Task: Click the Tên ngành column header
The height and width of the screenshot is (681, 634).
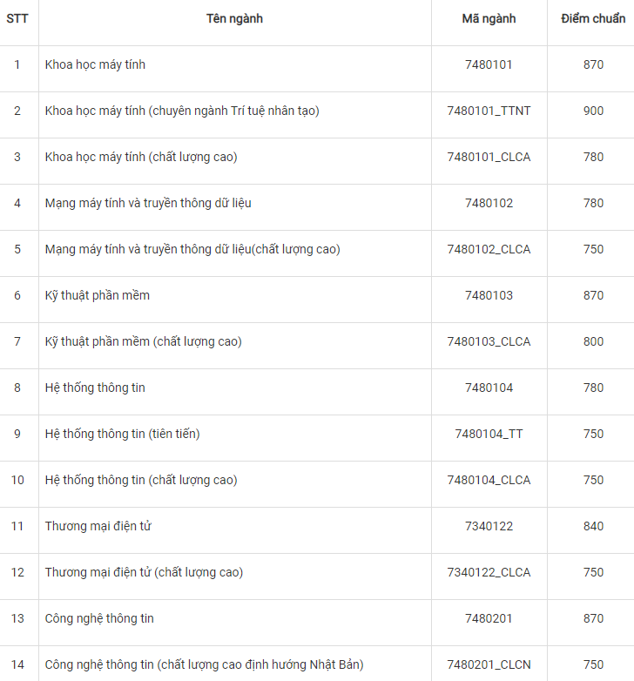Action: 234,18
